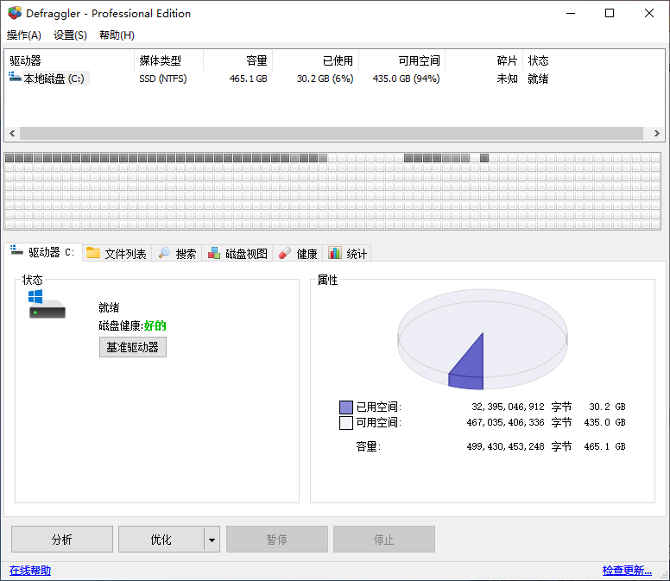670x581 pixels.
Task: Click the 碎片 column header
Action: [x=484, y=60]
